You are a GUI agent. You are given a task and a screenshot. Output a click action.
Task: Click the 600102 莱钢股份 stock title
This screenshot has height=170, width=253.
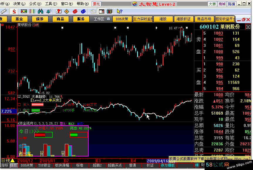click(220, 27)
